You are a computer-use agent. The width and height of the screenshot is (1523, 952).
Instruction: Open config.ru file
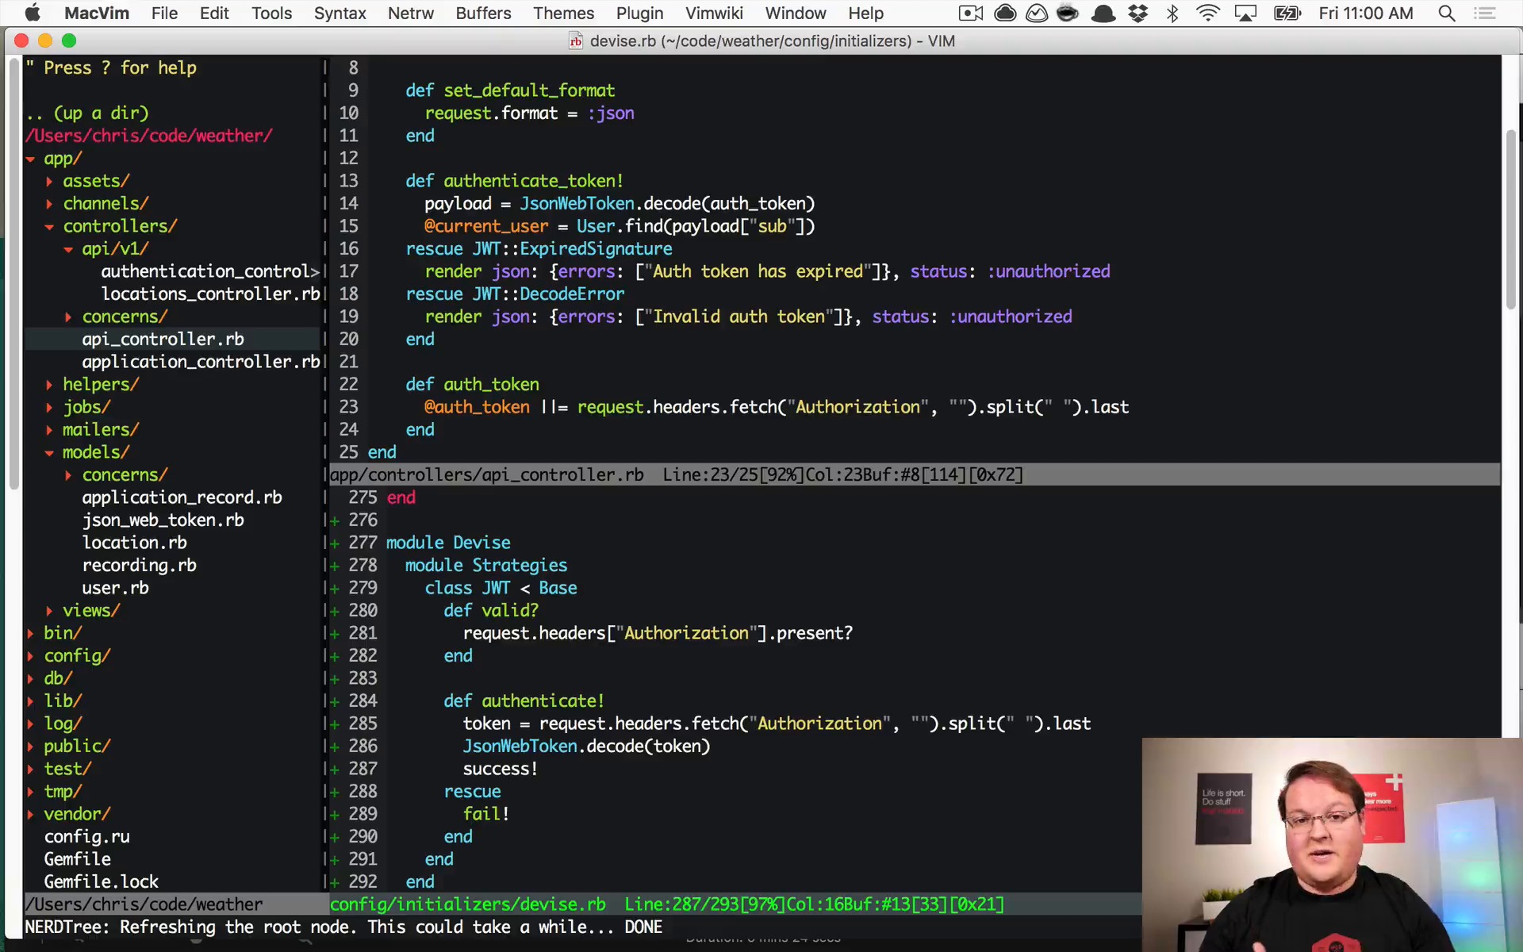86,836
